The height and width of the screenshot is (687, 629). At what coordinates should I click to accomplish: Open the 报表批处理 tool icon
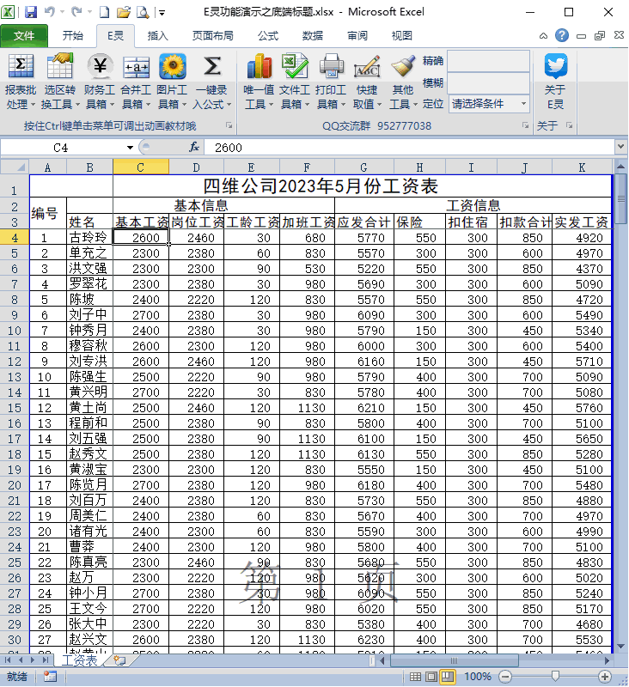point(21,67)
